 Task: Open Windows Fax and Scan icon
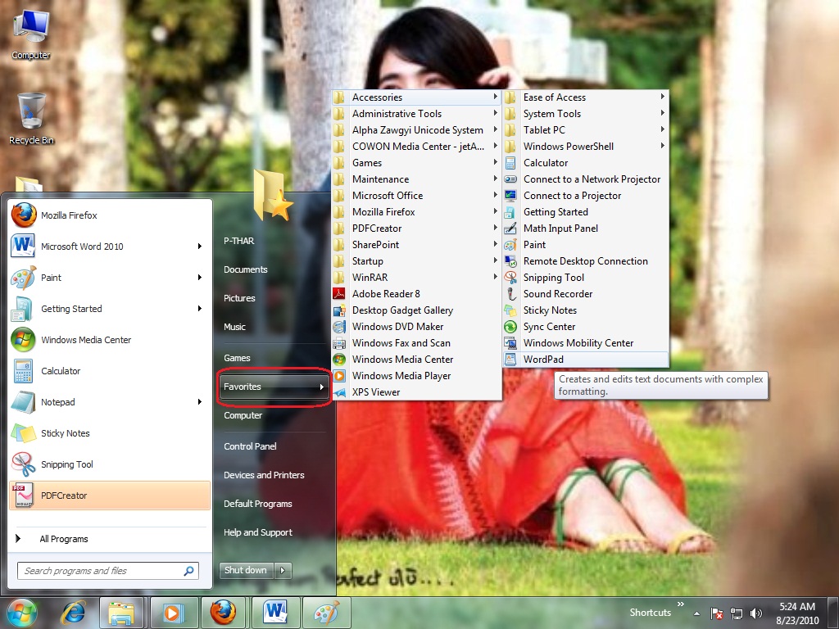339,343
